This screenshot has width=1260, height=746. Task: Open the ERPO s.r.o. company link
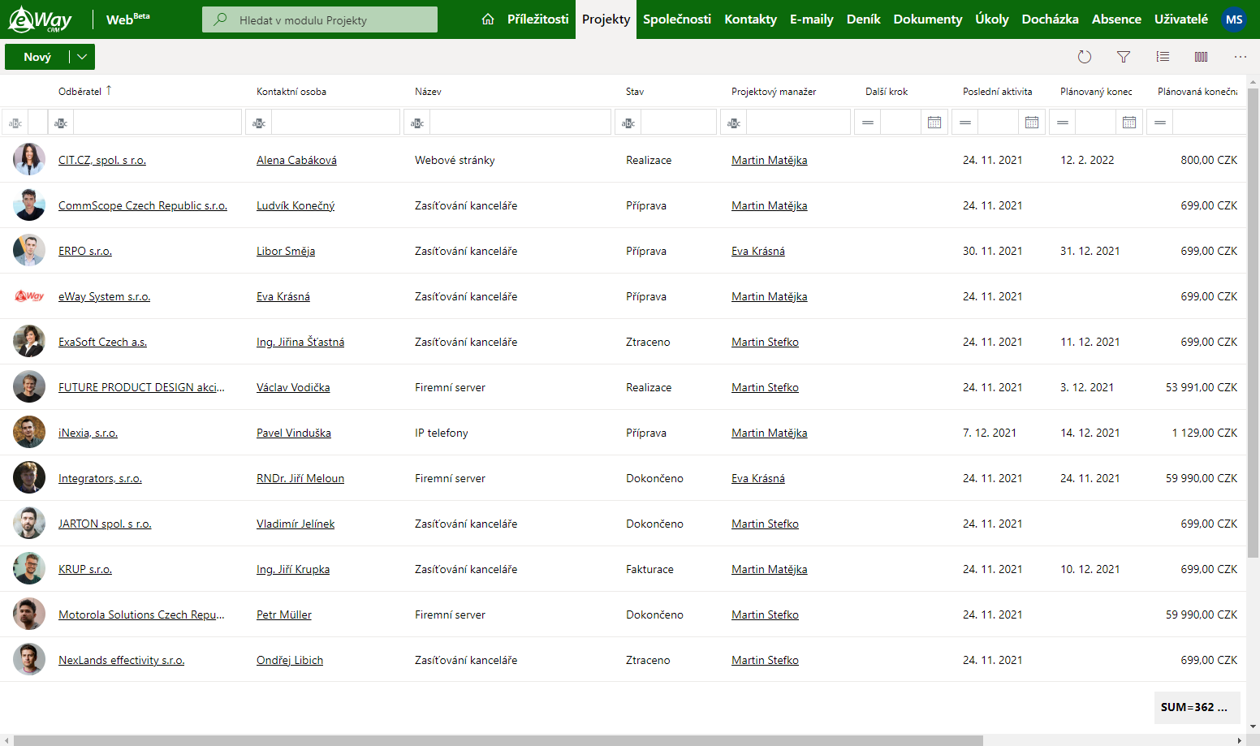coord(85,252)
